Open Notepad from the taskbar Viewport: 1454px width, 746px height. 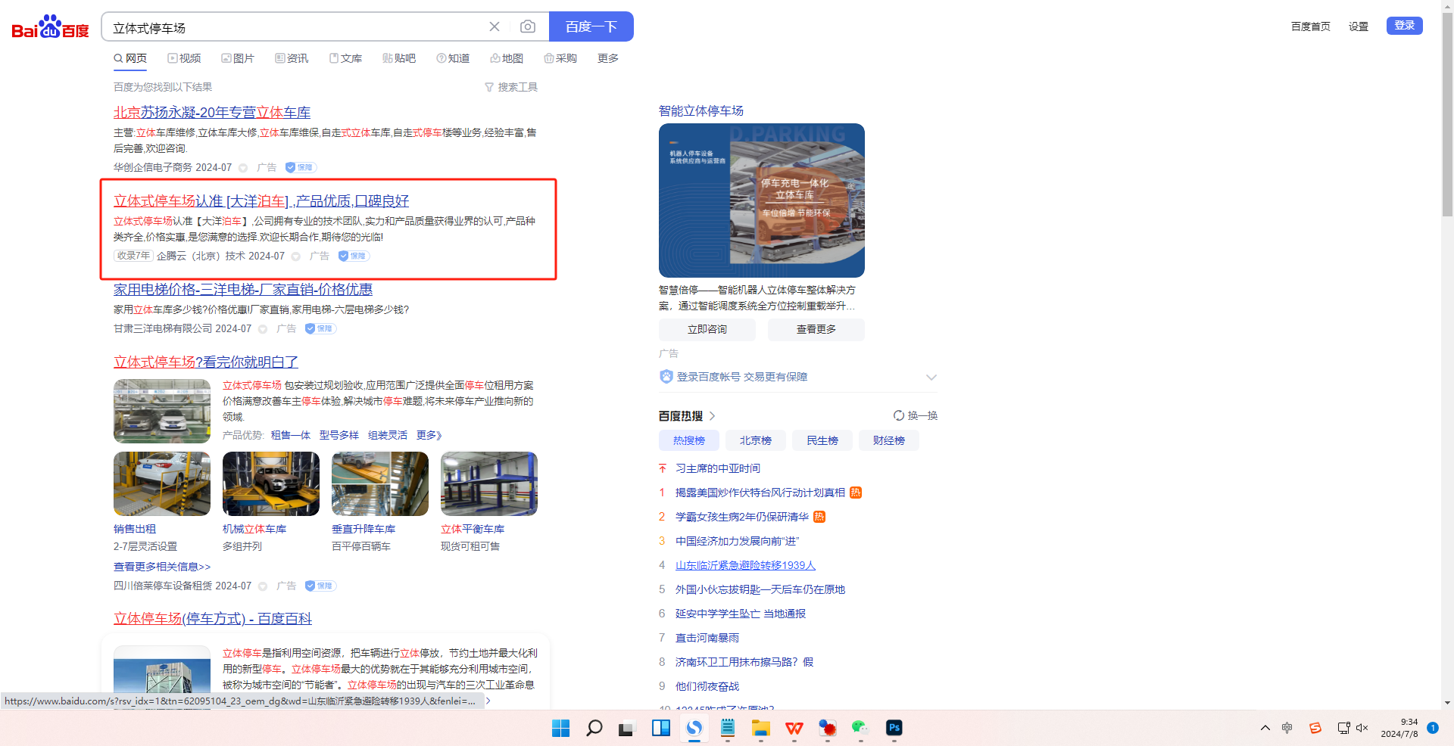(x=728, y=728)
